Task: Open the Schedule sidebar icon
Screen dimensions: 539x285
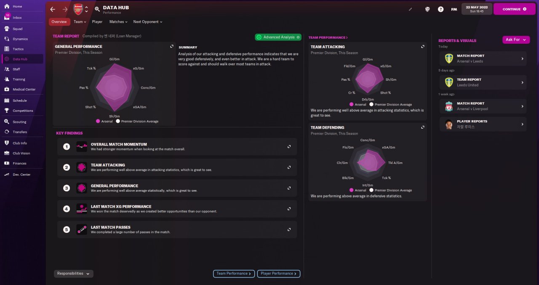Action: [7, 101]
